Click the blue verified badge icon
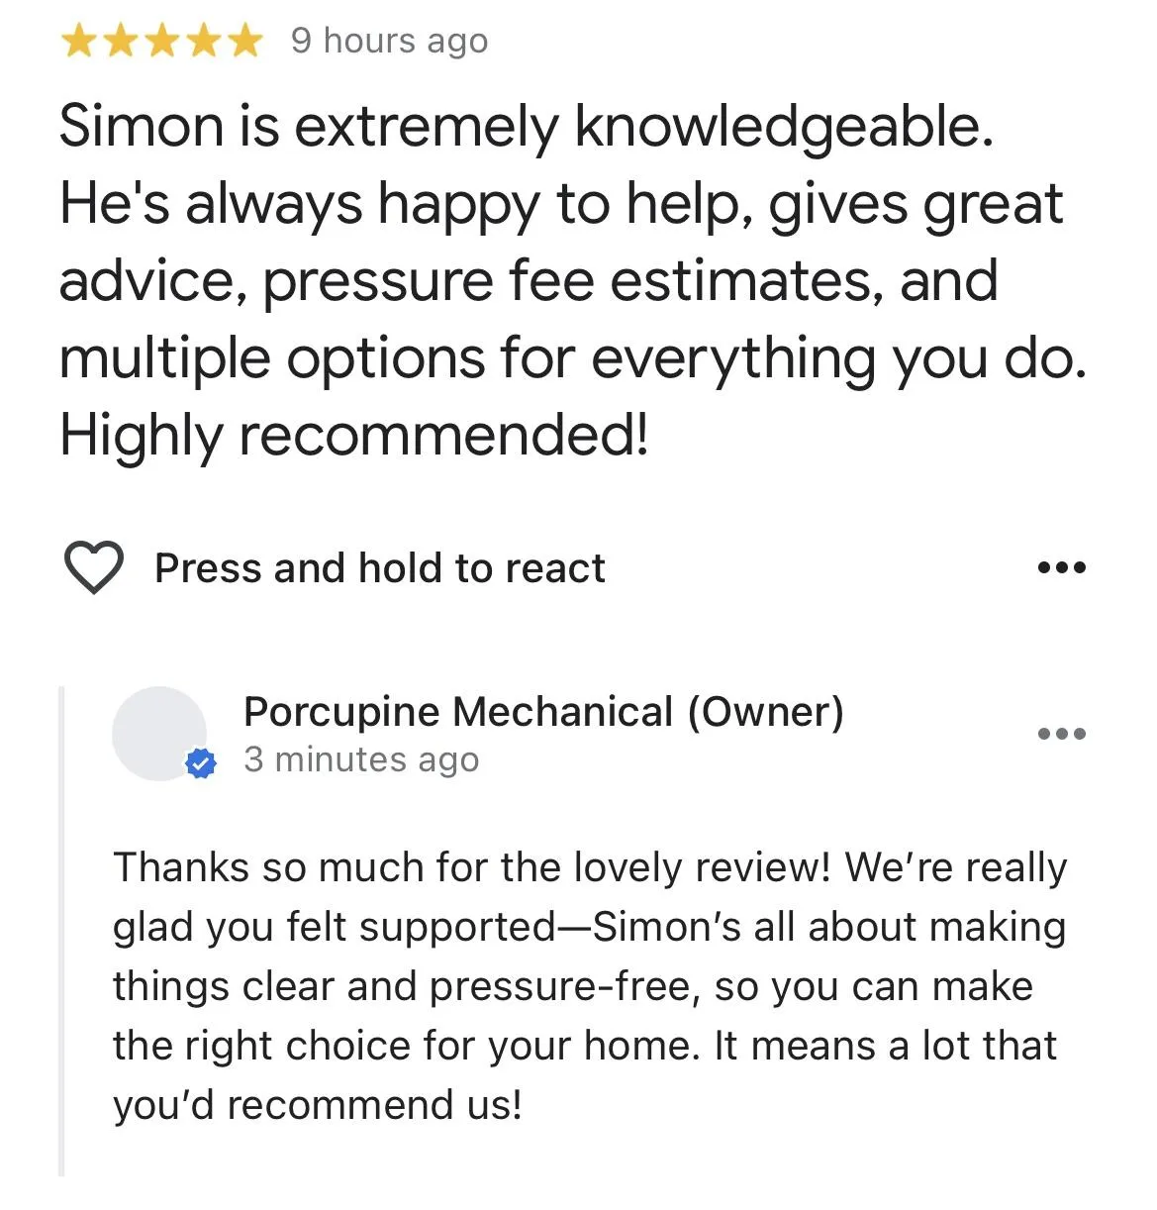The width and height of the screenshot is (1157, 1210). click(x=201, y=763)
